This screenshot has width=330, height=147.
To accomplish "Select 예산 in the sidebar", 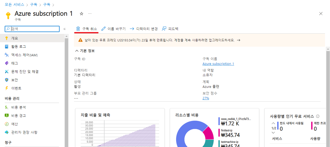I will click(32, 124).
